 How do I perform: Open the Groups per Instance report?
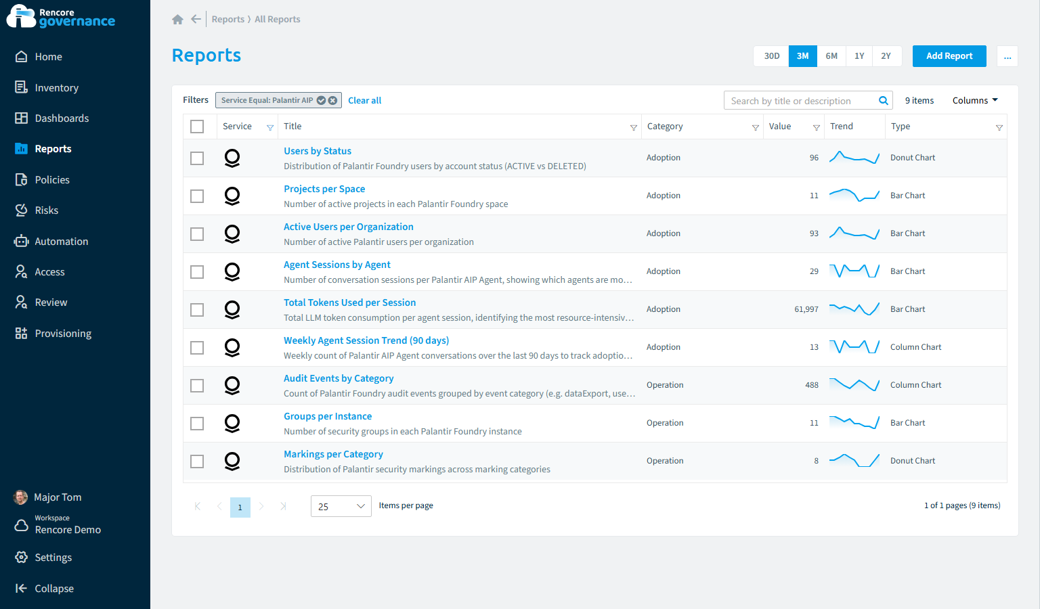[x=328, y=416]
